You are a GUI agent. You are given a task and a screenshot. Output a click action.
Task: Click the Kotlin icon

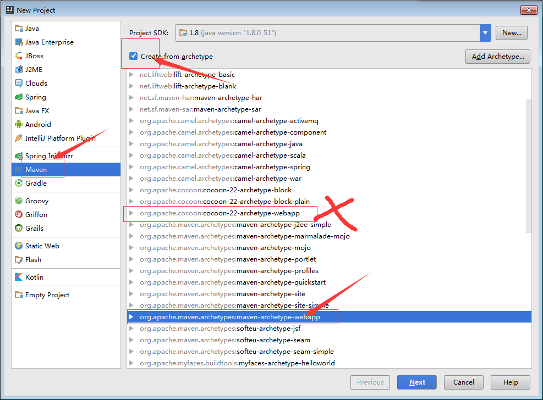point(19,277)
